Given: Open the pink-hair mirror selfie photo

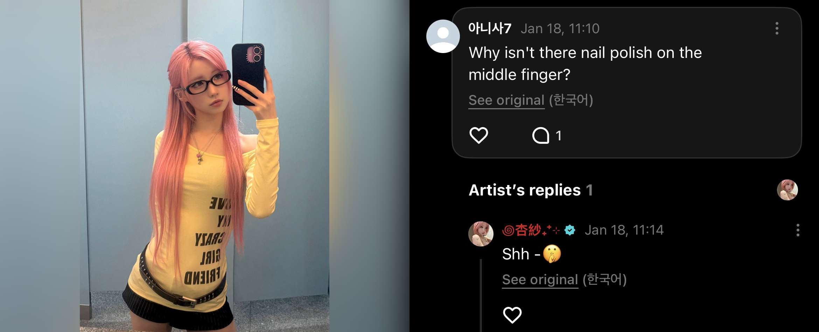Looking at the screenshot, I should (204, 166).
